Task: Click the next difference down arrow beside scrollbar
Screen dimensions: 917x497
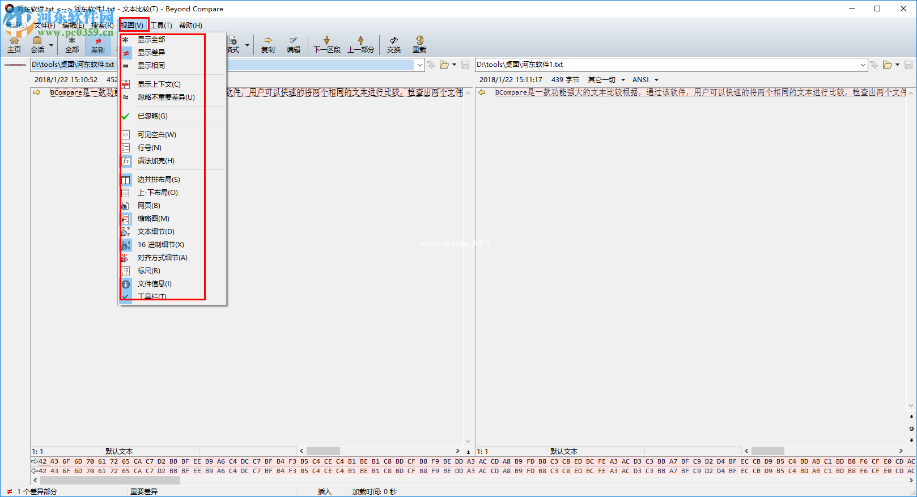Action: click(x=911, y=440)
